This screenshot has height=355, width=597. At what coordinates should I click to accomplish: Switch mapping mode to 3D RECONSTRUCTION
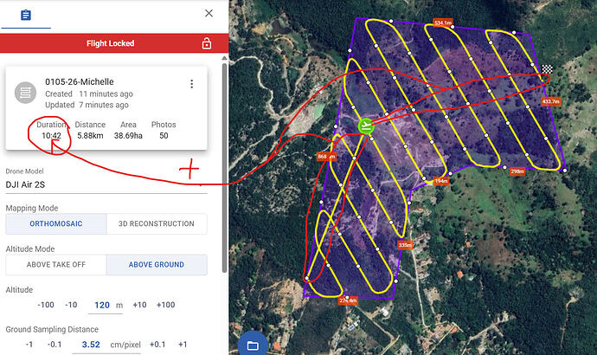[x=157, y=223]
